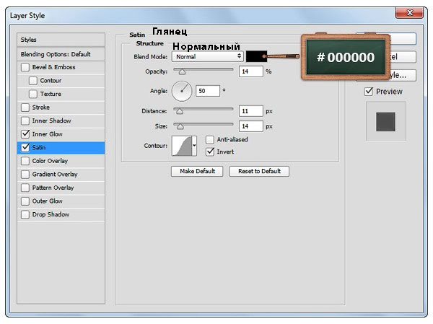Enable the Stroke effect checkbox

pos(25,108)
